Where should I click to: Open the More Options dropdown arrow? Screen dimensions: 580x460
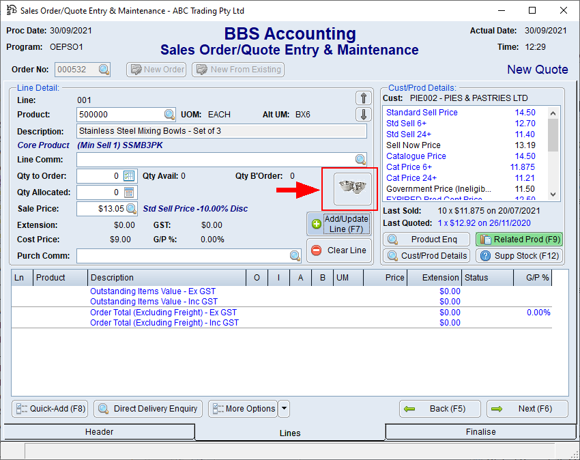click(x=284, y=409)
